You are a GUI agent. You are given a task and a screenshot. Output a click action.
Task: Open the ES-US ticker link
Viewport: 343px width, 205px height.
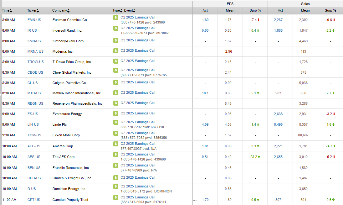pos(33,114)
